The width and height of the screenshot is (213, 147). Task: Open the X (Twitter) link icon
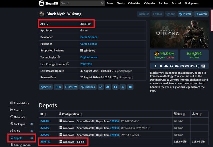coord(123,87)
